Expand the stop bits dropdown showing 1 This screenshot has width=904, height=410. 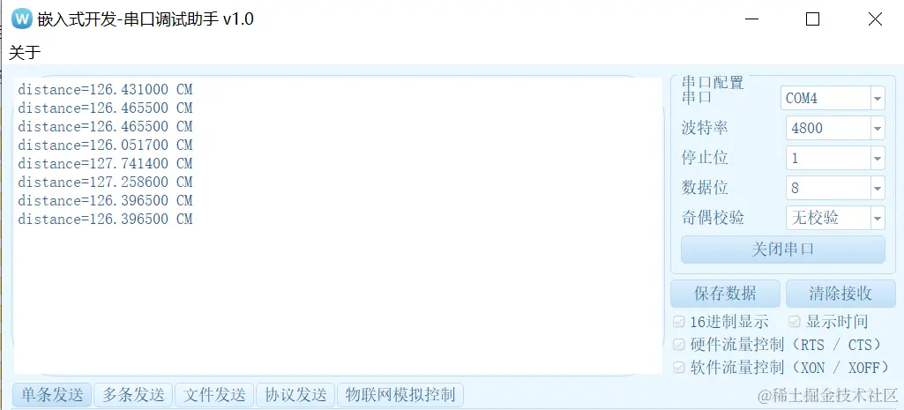point(835,158)
